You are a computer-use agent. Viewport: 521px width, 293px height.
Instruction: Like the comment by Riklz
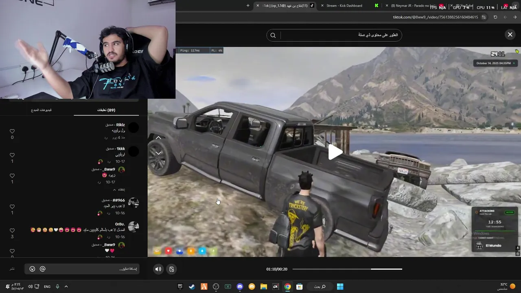coord(12,131)
